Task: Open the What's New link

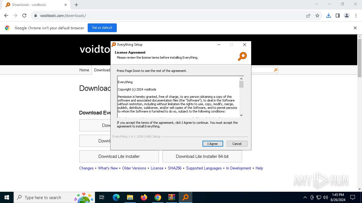Action: tap(108, 168)
